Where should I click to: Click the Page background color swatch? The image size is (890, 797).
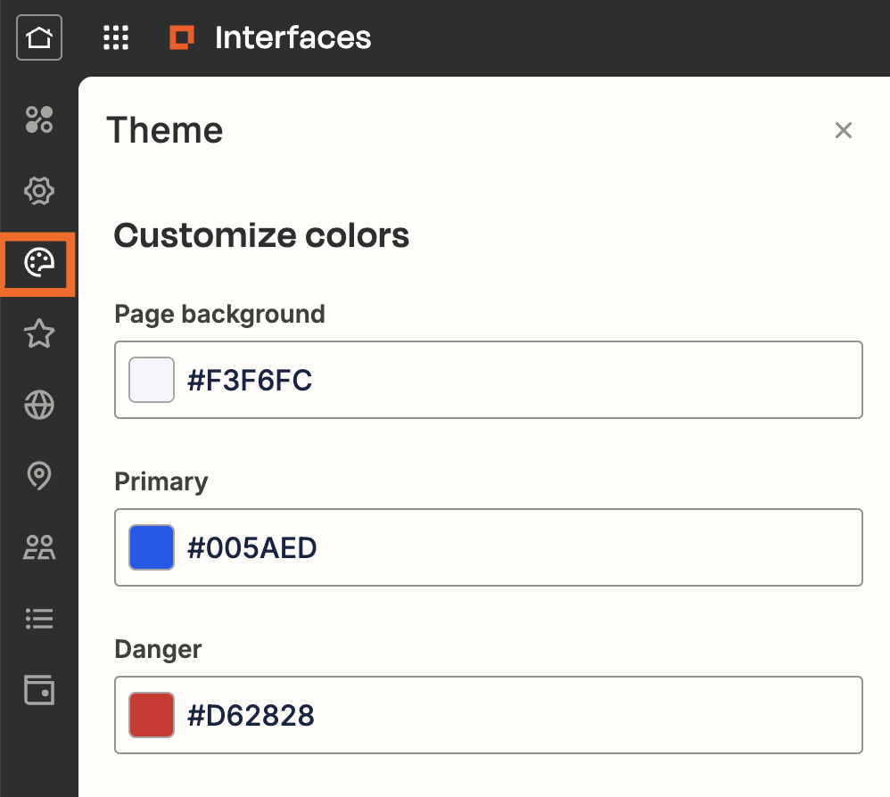152,381
